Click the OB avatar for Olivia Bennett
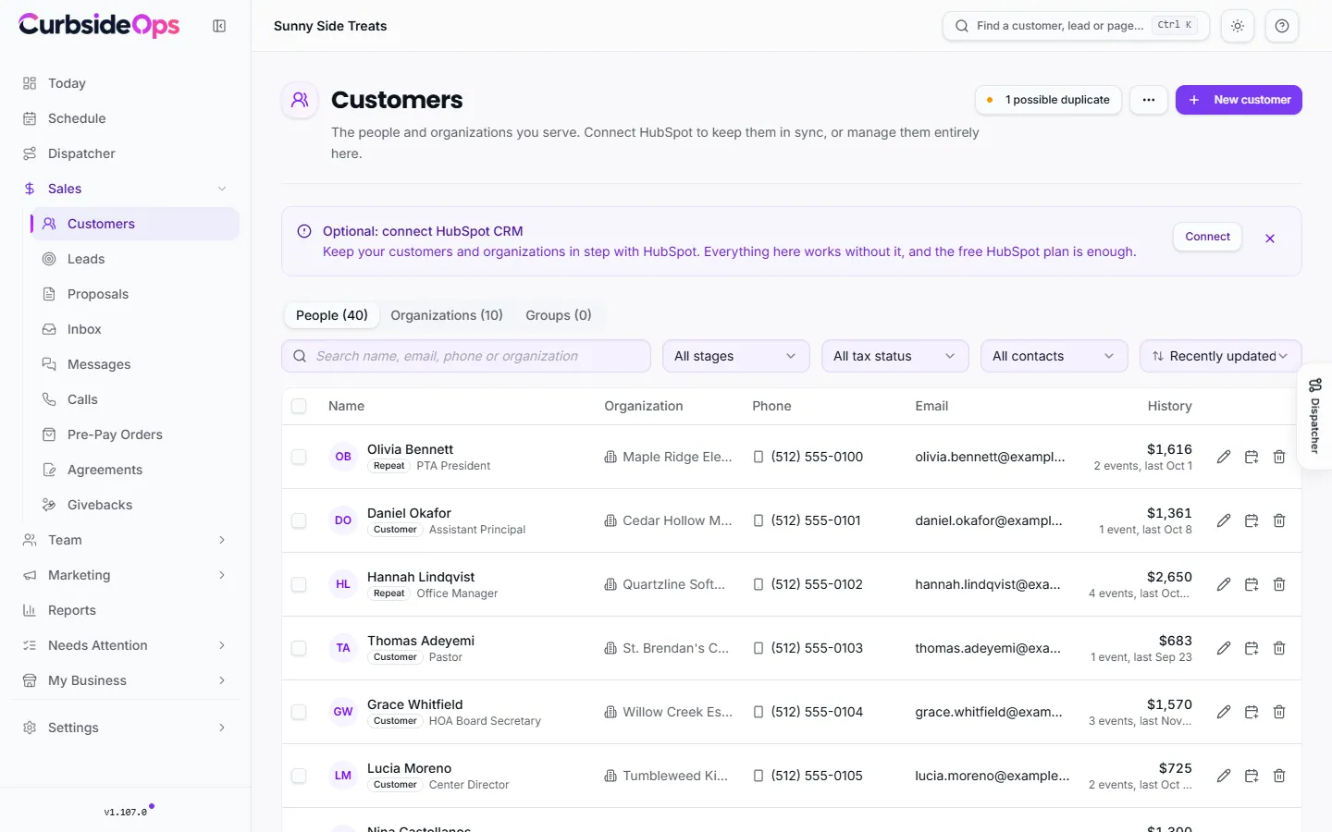Screen dimensions: 1332x832 pyautogui.click(x=343, y=457)
